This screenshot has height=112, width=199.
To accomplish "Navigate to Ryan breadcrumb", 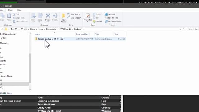I will (x=40, y=29).
